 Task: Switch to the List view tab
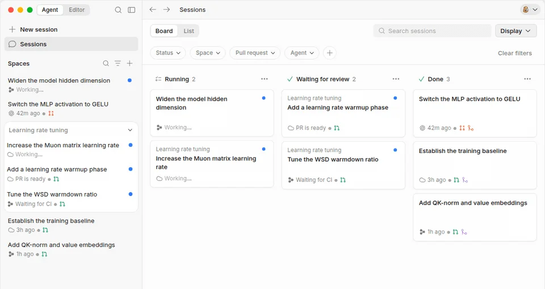coord(188,31)
